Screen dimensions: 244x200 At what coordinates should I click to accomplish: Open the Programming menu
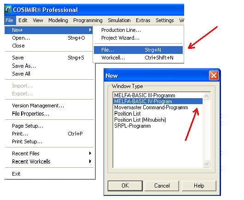pyautogui.click(x=88, y=20)
